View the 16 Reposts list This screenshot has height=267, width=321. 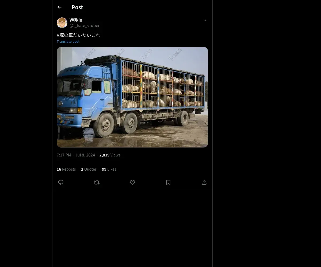point(66,169)
